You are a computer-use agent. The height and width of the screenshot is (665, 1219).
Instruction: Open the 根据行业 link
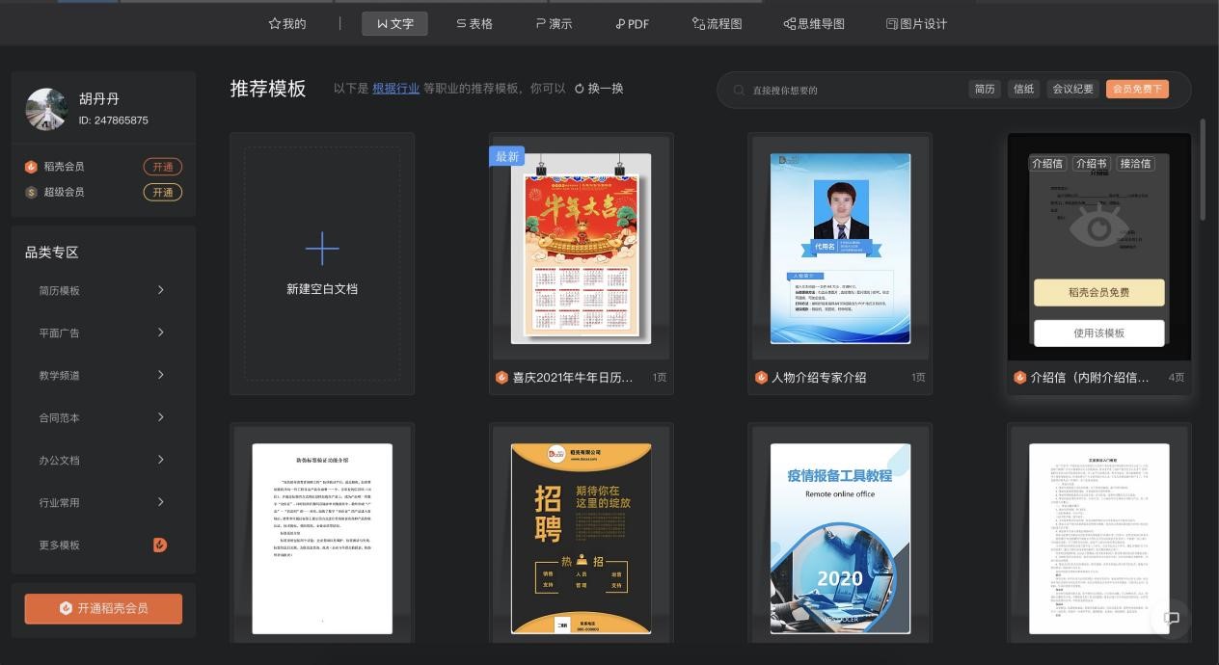point(395,88)
